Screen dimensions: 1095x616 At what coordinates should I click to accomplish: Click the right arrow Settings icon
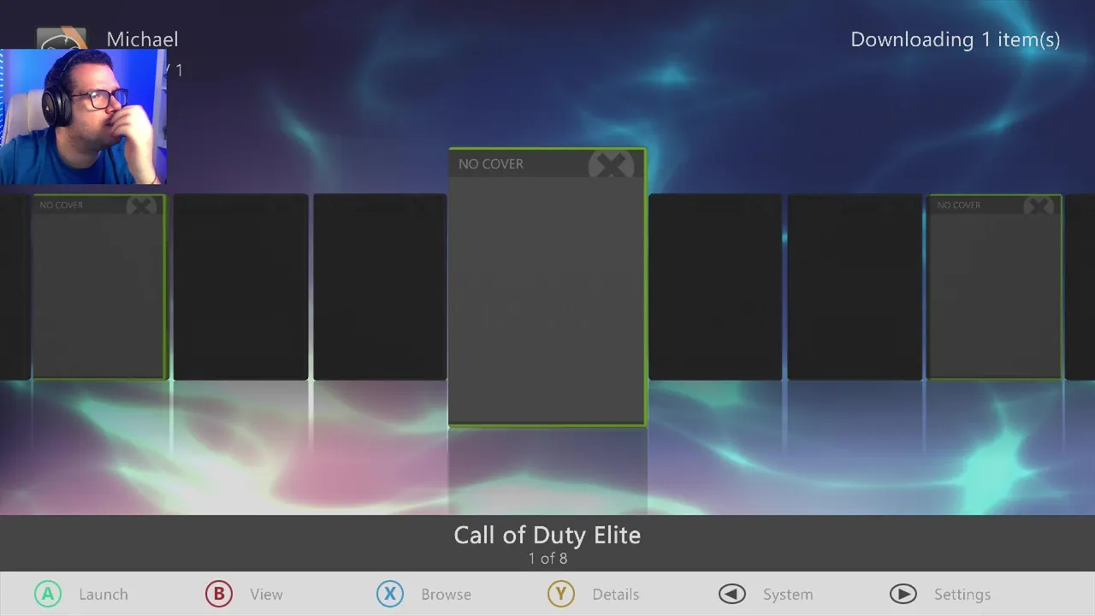(x=903, y=594)
